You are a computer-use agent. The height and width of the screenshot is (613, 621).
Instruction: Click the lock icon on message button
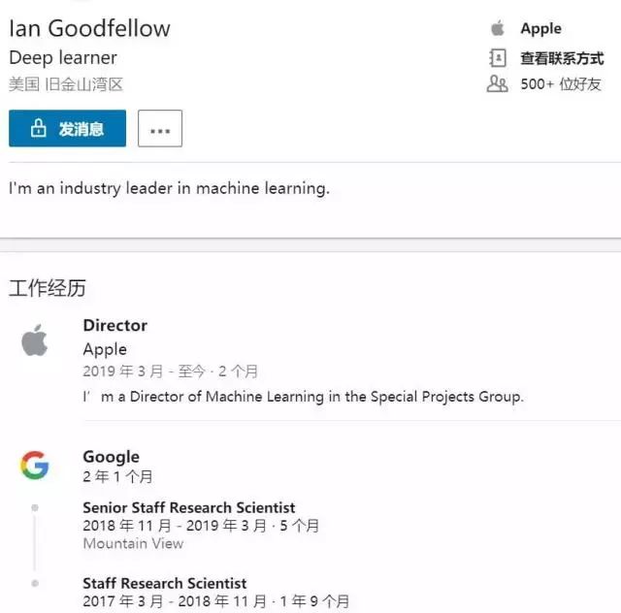pyautogui.click(x=39, y=128)
